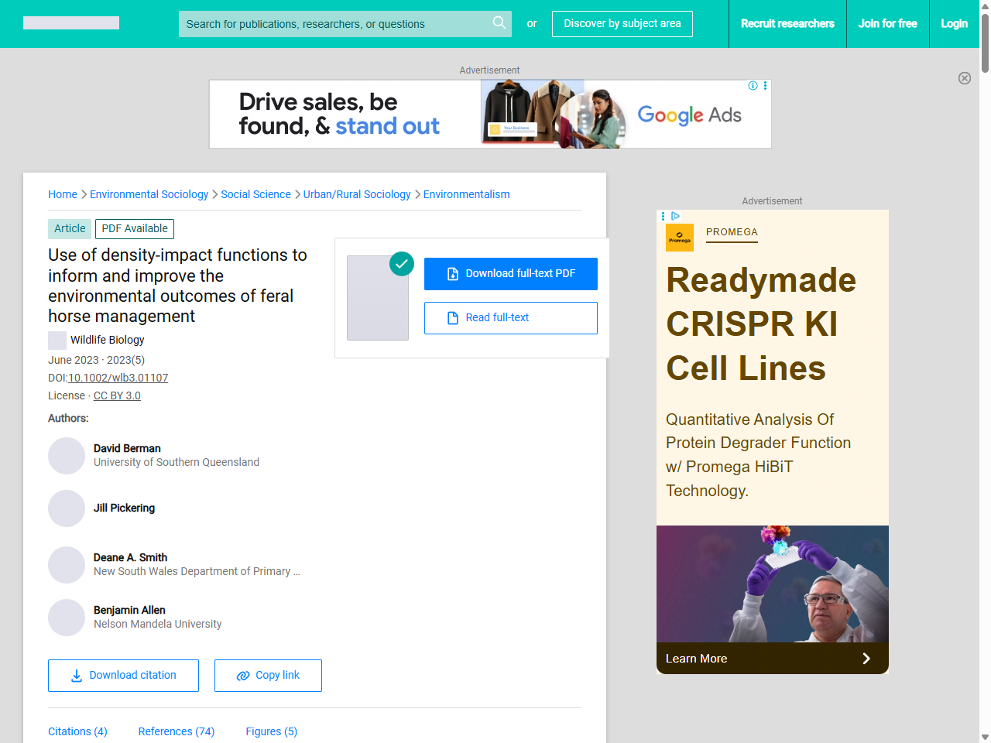Click Copy link button

(268, 676)
